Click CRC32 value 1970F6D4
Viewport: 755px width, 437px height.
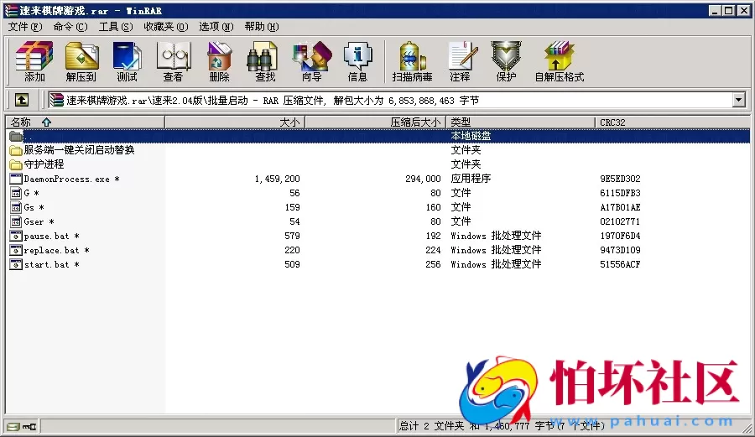(620, 237)
